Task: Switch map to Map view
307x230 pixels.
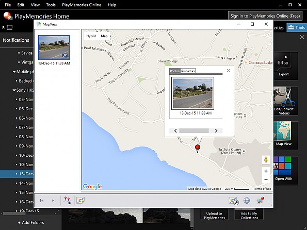Action: point(104,36)
